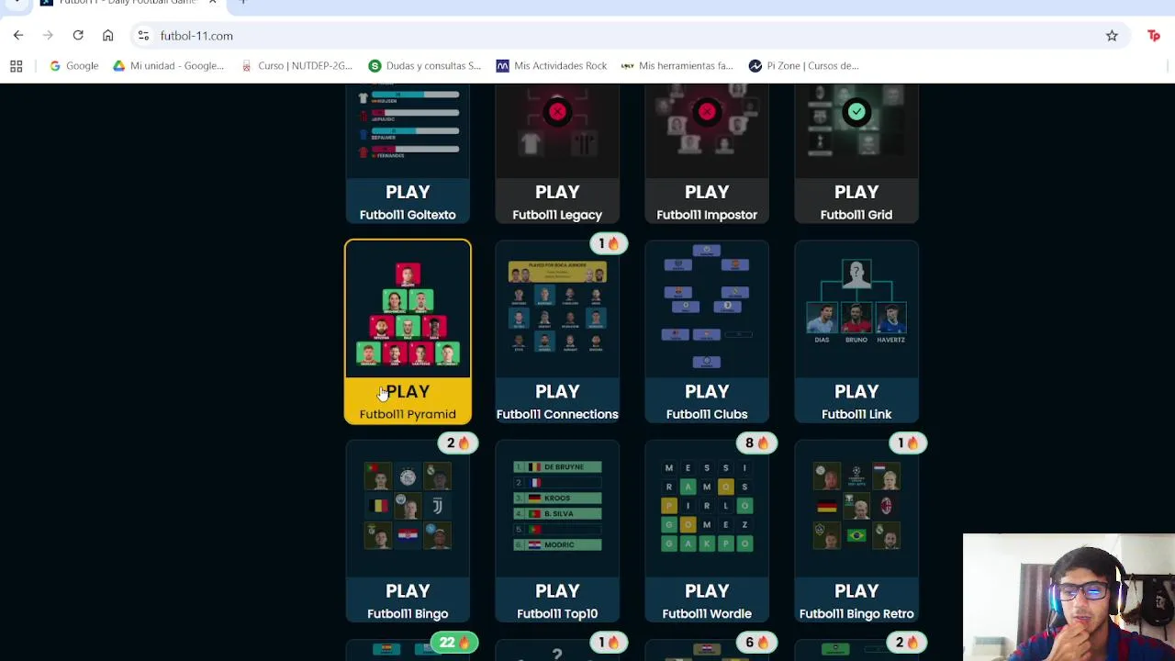Click the streak badge 8 on Wordle

coord(757,443)
